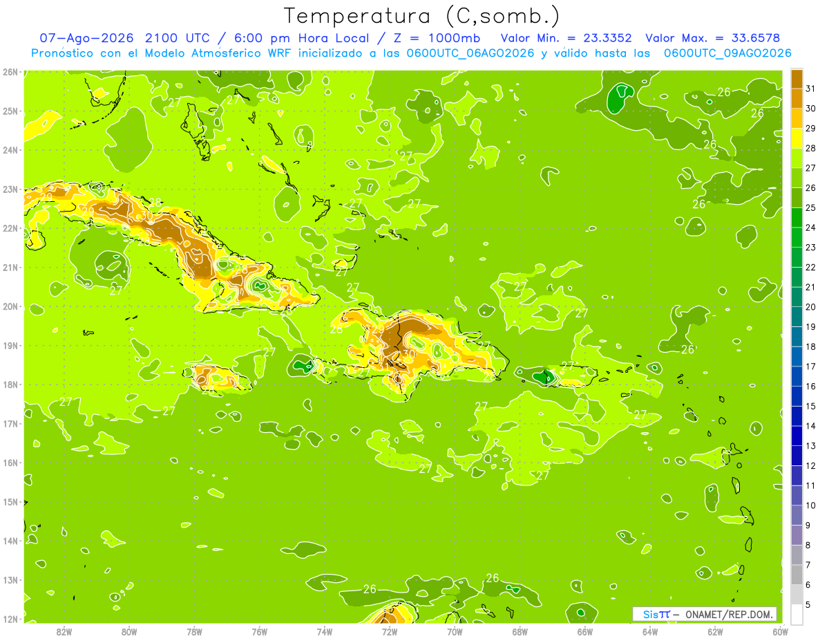Click the longitude label 72W

390,631
